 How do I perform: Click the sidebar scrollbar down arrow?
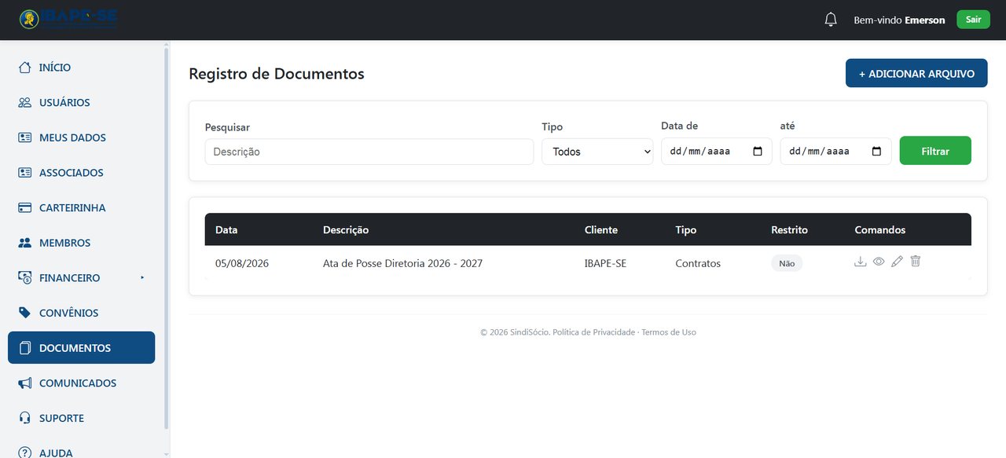(x=166, y=454)
